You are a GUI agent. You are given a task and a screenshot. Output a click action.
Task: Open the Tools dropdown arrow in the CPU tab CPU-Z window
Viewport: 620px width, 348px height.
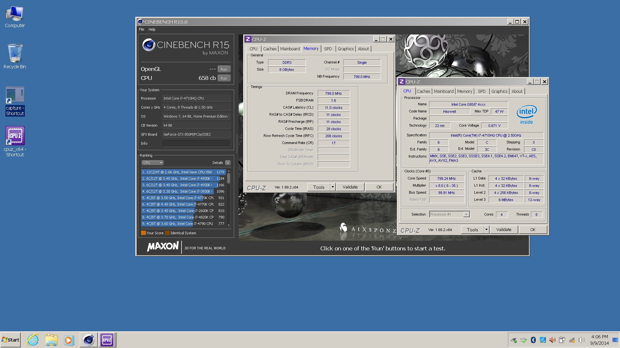coord(486,229)
